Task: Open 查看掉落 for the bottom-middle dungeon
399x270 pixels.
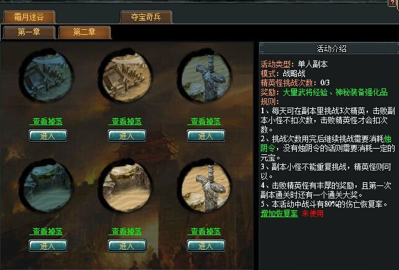Action: [127, 231]
